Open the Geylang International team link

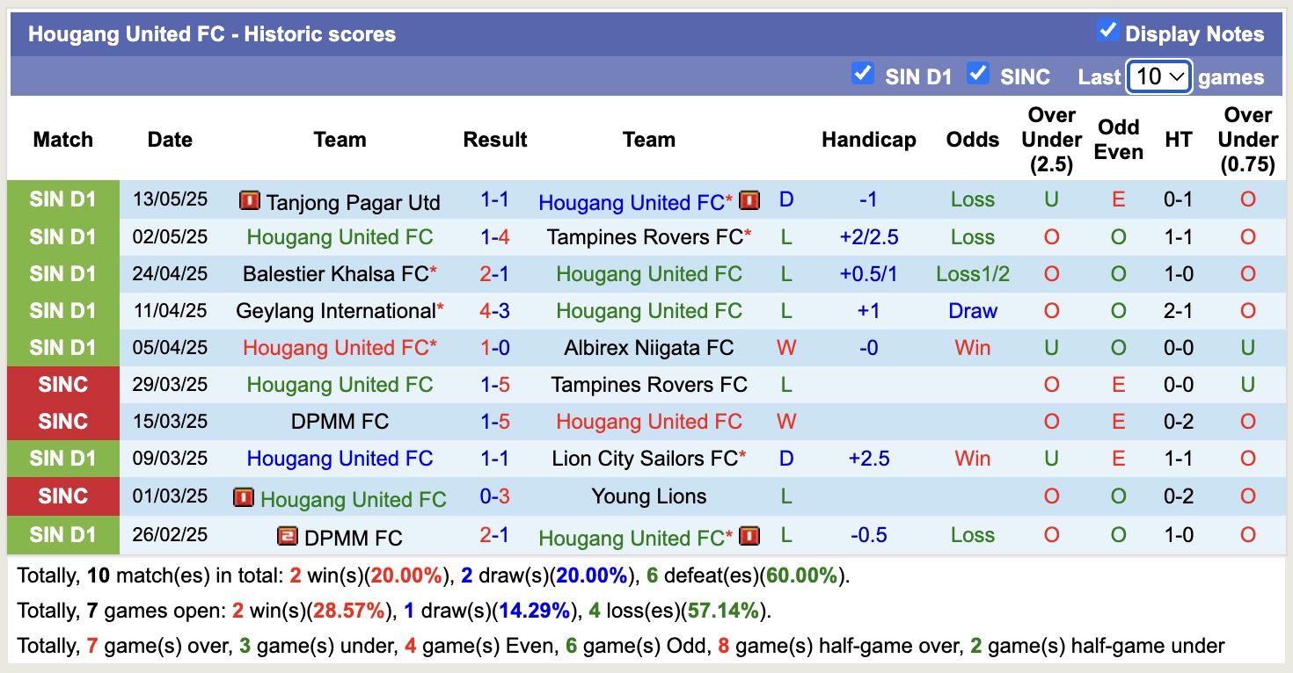point(336,311)
